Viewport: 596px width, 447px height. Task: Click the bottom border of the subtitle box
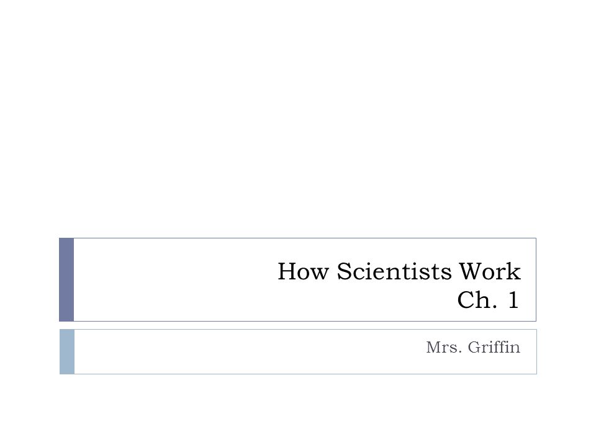click(x=305, y=374)
